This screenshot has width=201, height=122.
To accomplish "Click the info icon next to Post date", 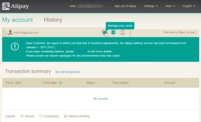I will tap(61, 83).
